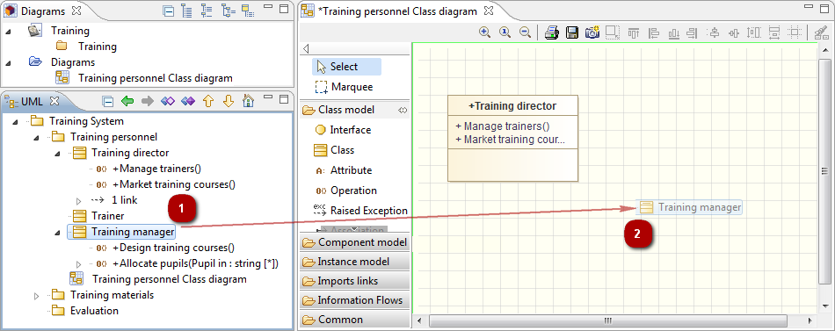This screenshot has height=331, width=835.
Task: Switch to the Diagrams tab
Action: click(x=43, y=11)
